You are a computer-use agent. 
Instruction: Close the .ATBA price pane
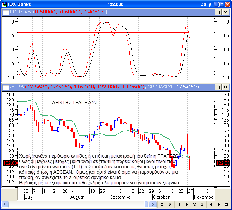point(225,87)
